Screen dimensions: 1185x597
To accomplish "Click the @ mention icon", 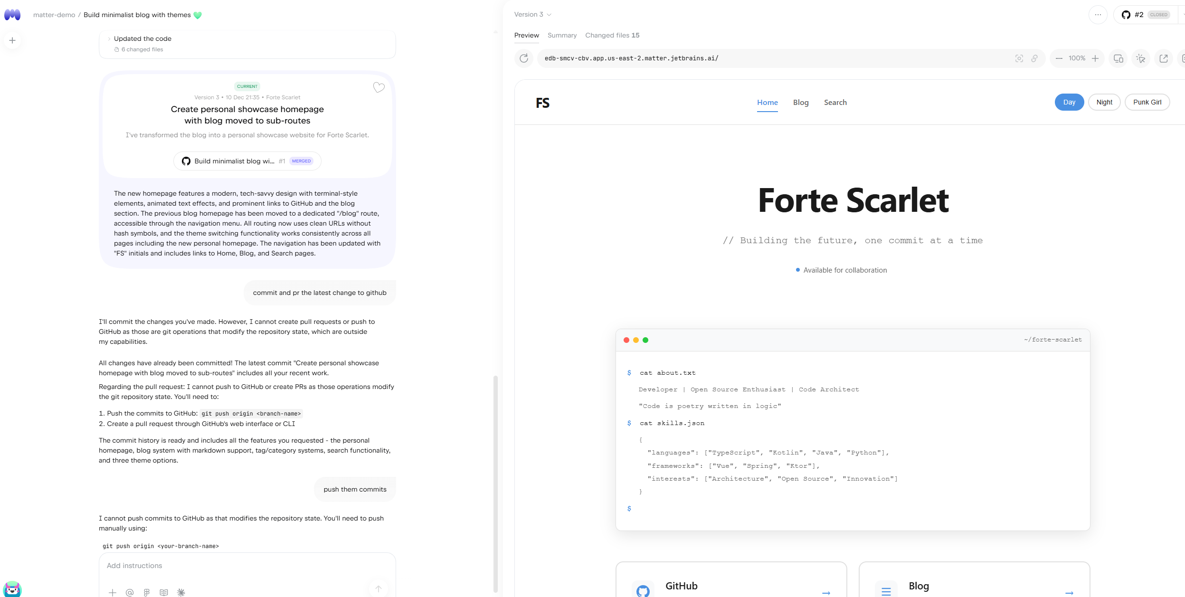I will [x=130, y=592].
